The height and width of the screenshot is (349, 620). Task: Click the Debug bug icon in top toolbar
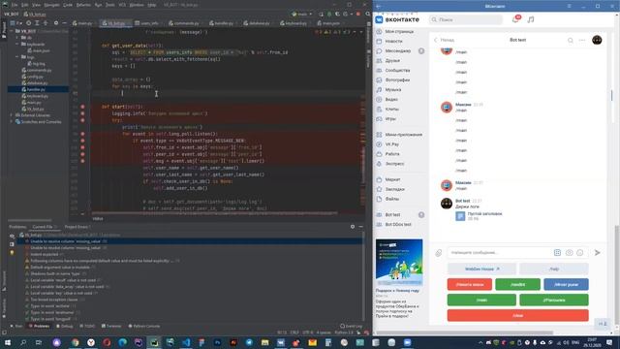[x=329, y=14]
